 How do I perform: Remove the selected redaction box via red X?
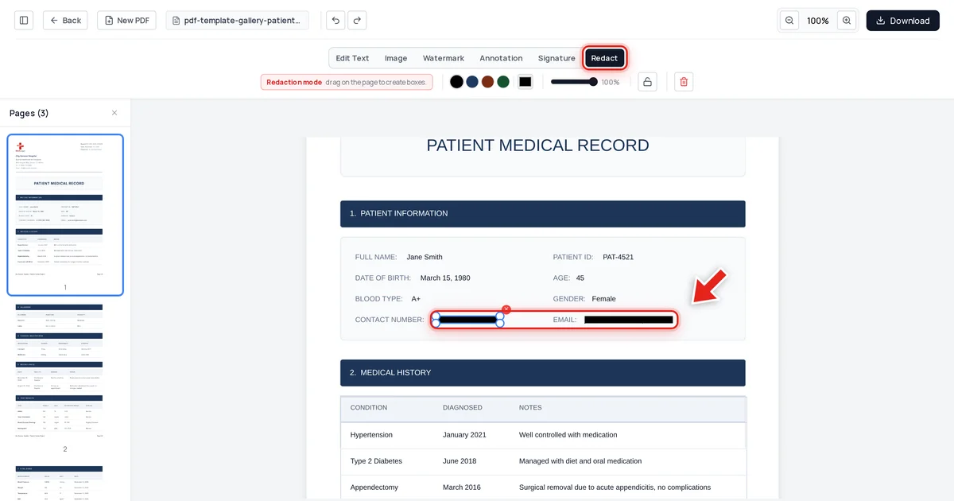(506, 309)
